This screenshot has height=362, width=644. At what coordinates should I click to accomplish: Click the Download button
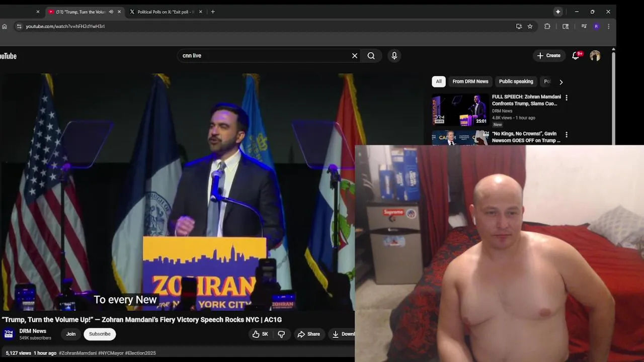(x=342, y=334)
